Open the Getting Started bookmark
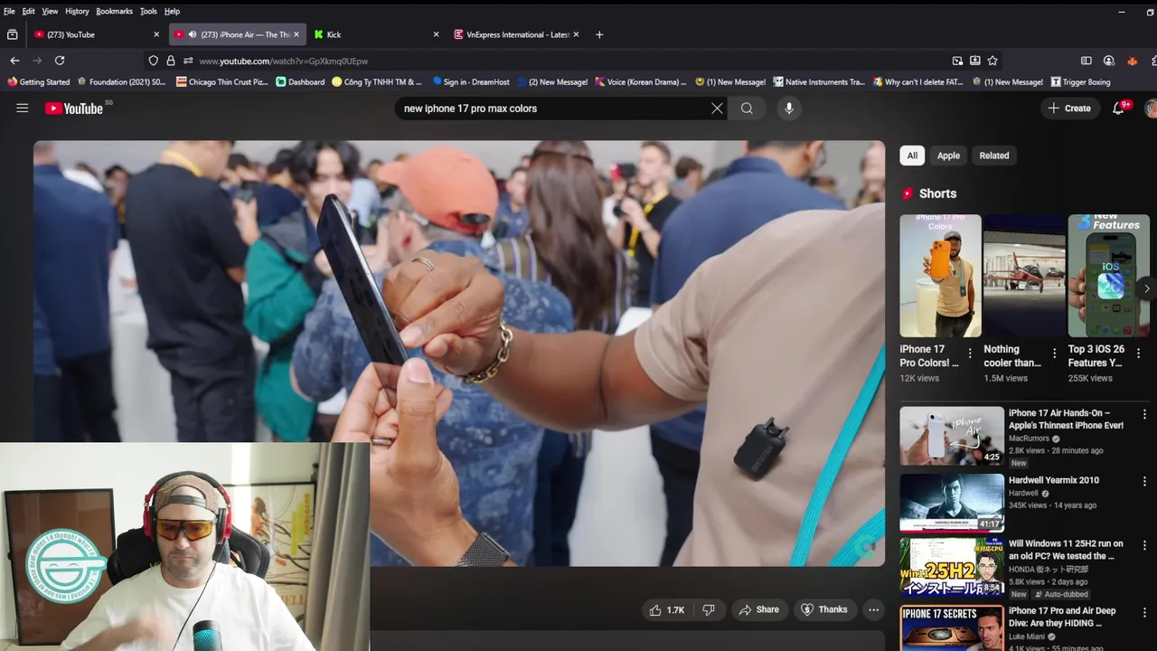The width and height of the screenshot is (1157, 651). pos(38,82)
